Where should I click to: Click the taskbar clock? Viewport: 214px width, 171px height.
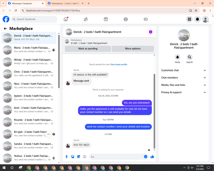pos(200,168)
